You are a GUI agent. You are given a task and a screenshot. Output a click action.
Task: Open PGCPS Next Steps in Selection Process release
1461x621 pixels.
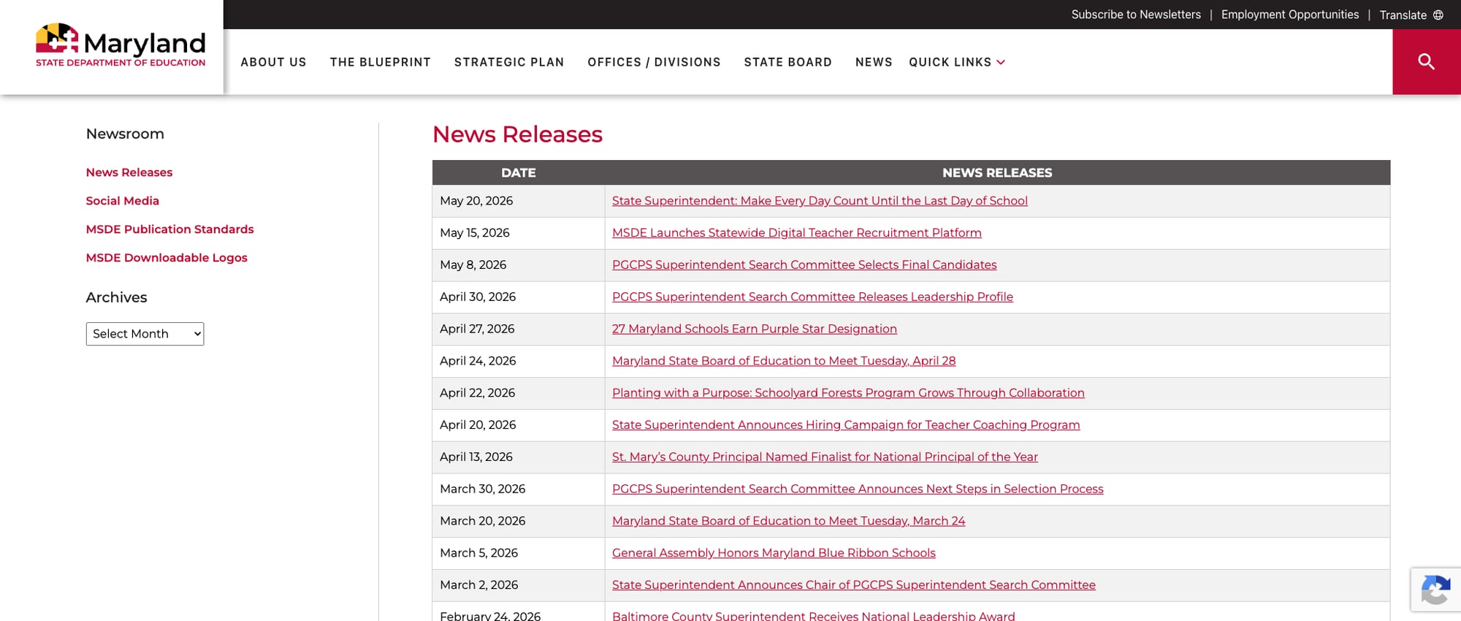click(x=858, y=489)
